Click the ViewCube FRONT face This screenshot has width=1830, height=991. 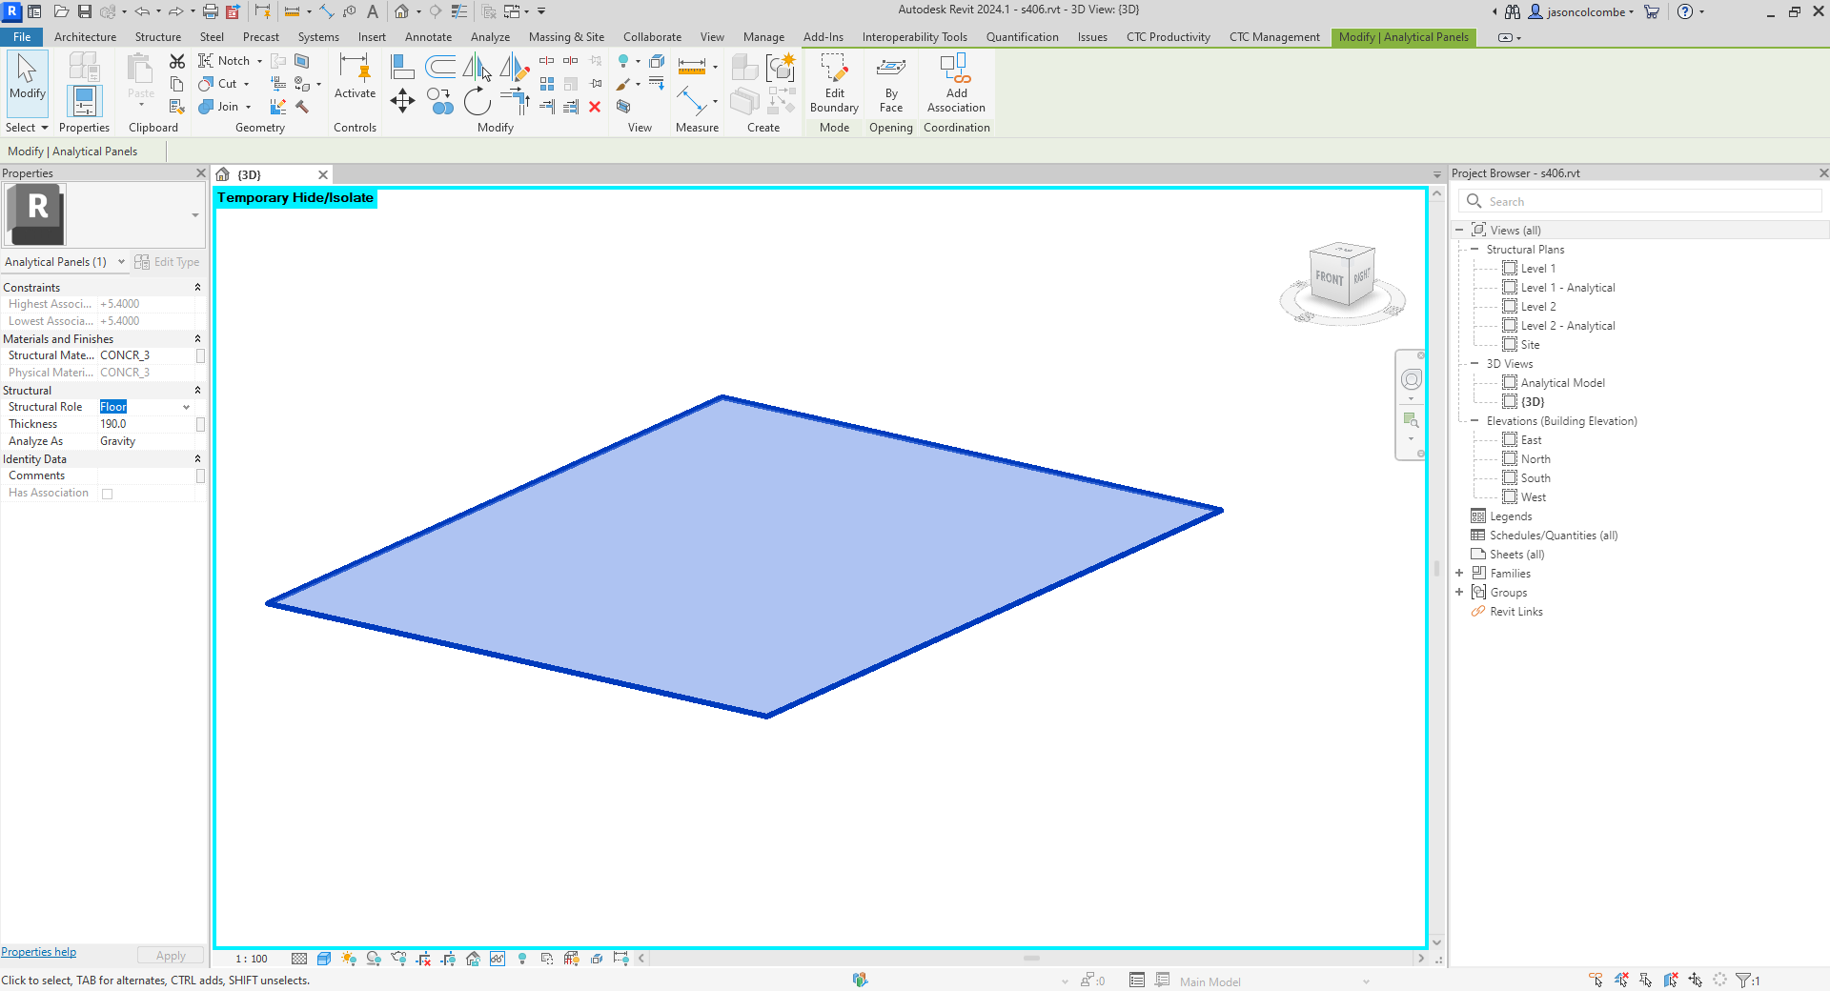tap(1329, 277)
